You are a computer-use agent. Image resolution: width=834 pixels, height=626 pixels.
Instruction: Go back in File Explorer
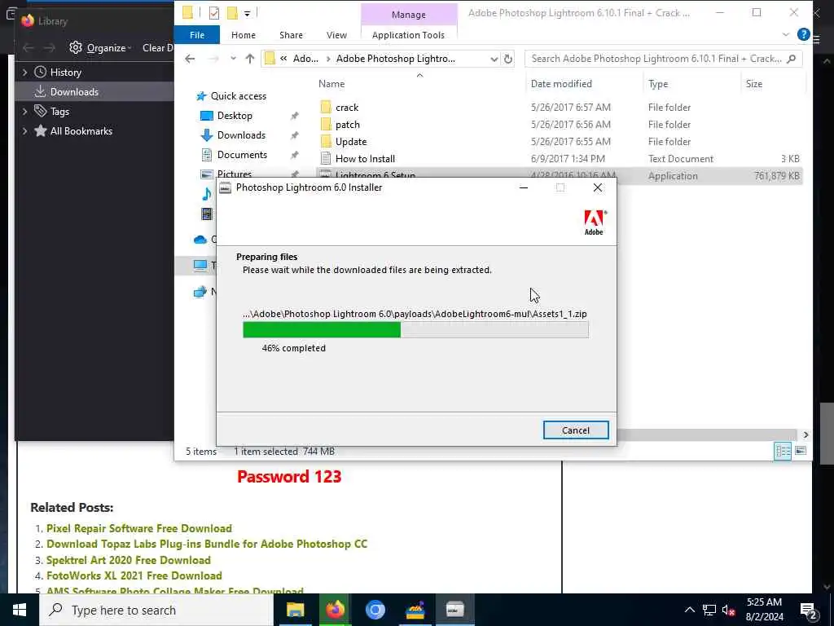click(190, 59)
